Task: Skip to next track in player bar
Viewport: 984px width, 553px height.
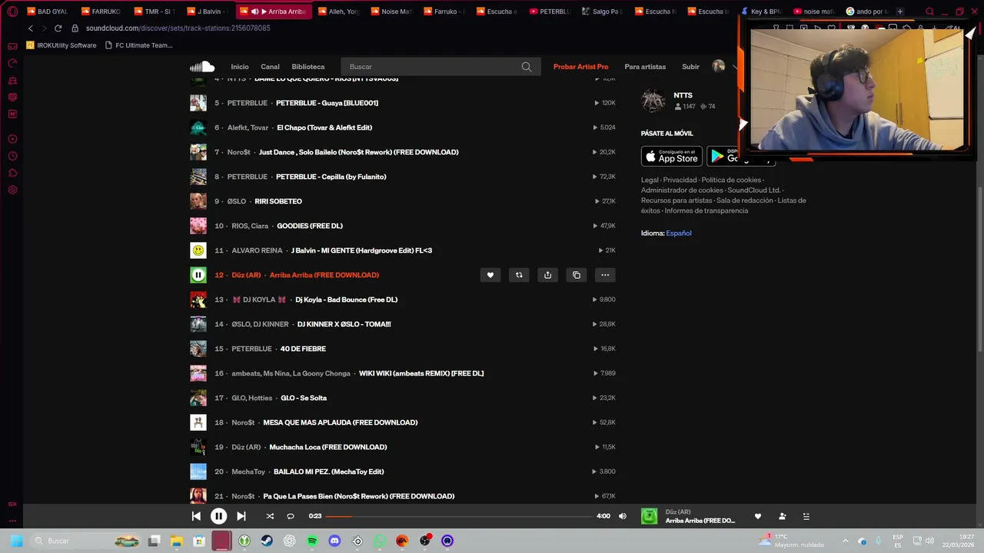Action: tap(241, 516)
